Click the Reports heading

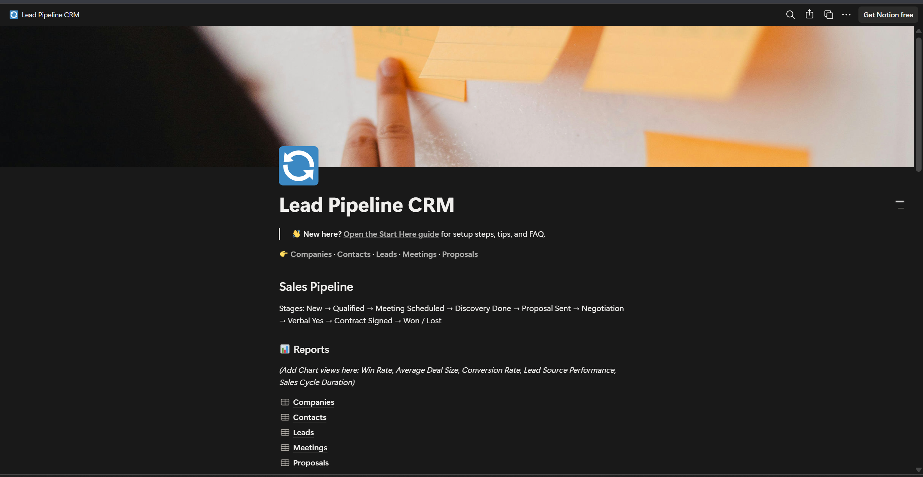(x=311, y=349)
